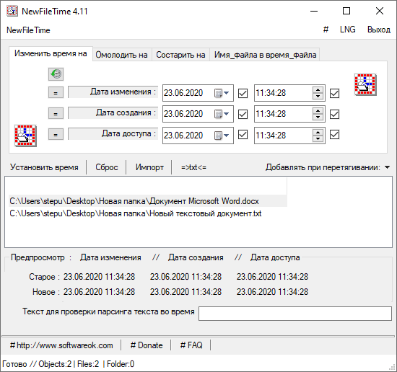Switch to the Состарить на tab

point(180,55)
